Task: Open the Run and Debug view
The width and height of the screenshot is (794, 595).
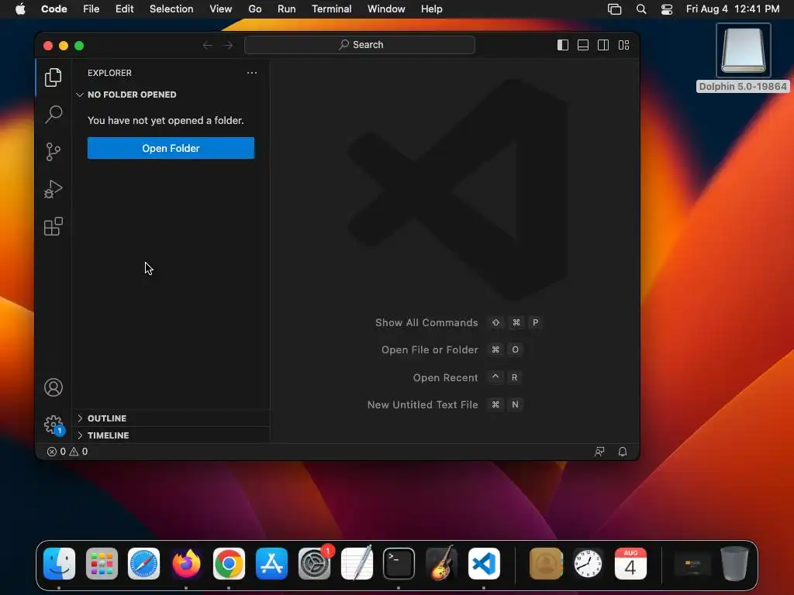Action: tap(54, 189)
